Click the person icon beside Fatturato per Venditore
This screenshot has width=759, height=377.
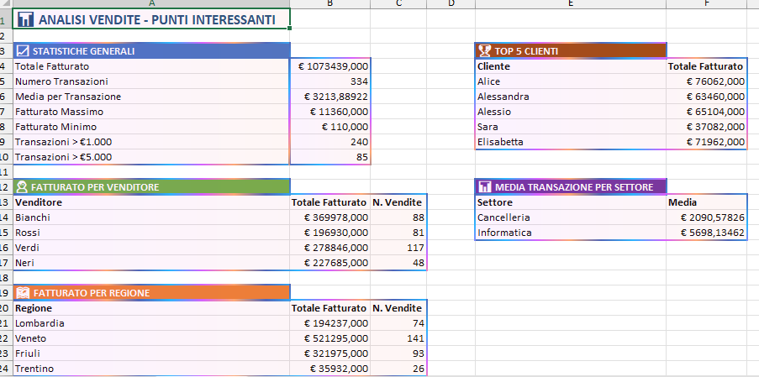(23, 186)
